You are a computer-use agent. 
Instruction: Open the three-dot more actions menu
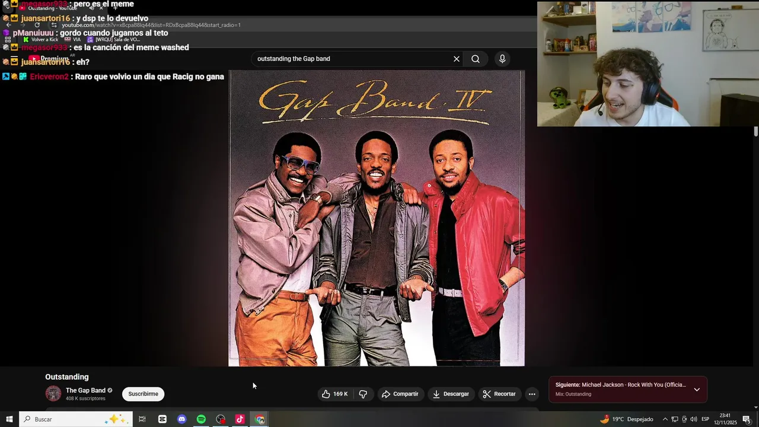(532, 394)
